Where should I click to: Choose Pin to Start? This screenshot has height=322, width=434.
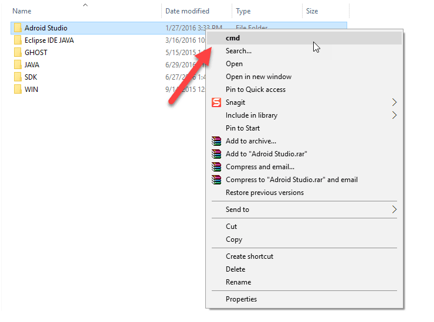[304, 128]
